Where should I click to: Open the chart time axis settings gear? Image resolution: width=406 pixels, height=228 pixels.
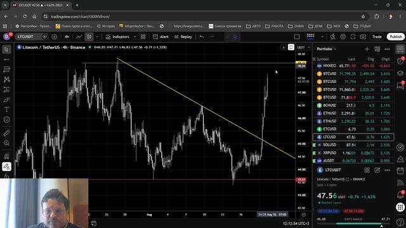point(303,215)
